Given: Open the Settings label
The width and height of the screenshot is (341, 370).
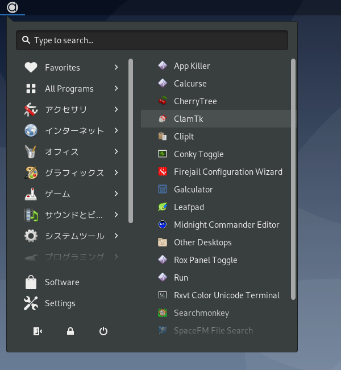Looking at the screenshot, I should click(60, 303).
